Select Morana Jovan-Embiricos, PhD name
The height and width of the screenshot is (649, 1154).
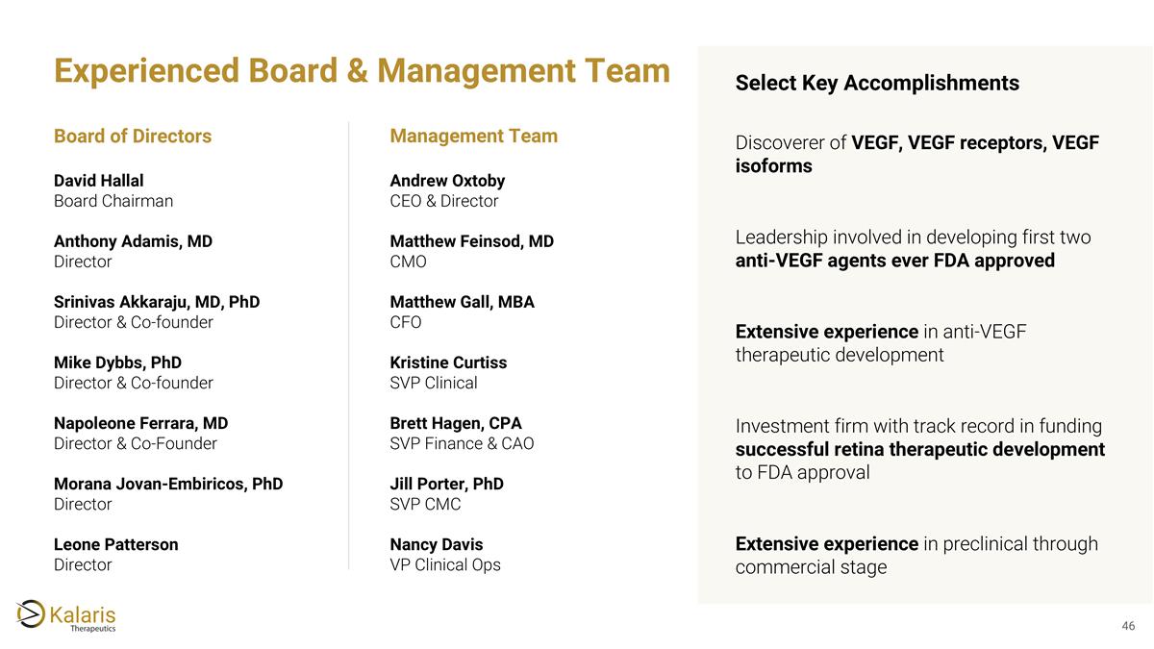click(168, 484)
